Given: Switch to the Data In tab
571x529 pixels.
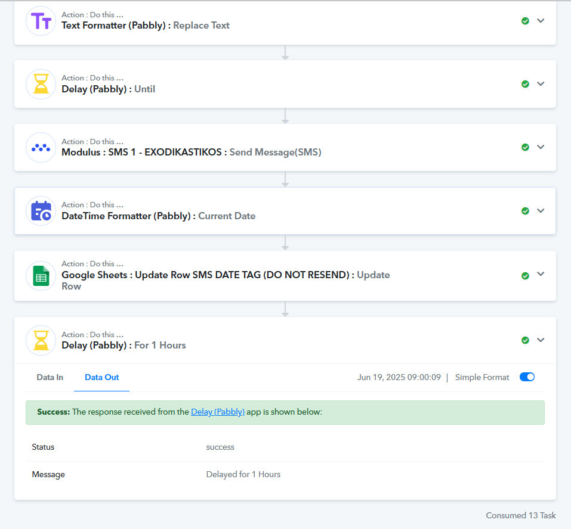Looking at the screenshot, I should tap(50, 378).
